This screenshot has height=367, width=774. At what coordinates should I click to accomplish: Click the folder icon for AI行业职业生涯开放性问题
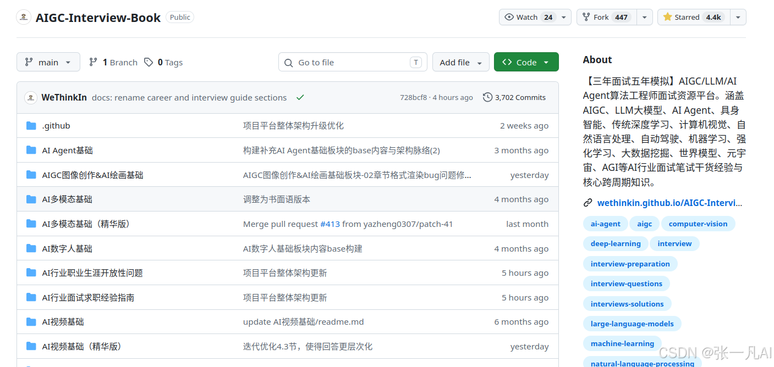coord(31,273)
